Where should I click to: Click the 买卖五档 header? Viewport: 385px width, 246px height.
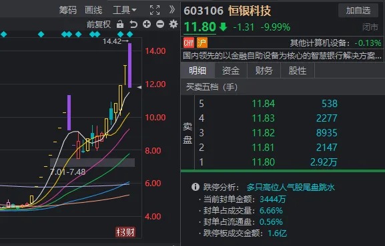click(x=212, y=87)
